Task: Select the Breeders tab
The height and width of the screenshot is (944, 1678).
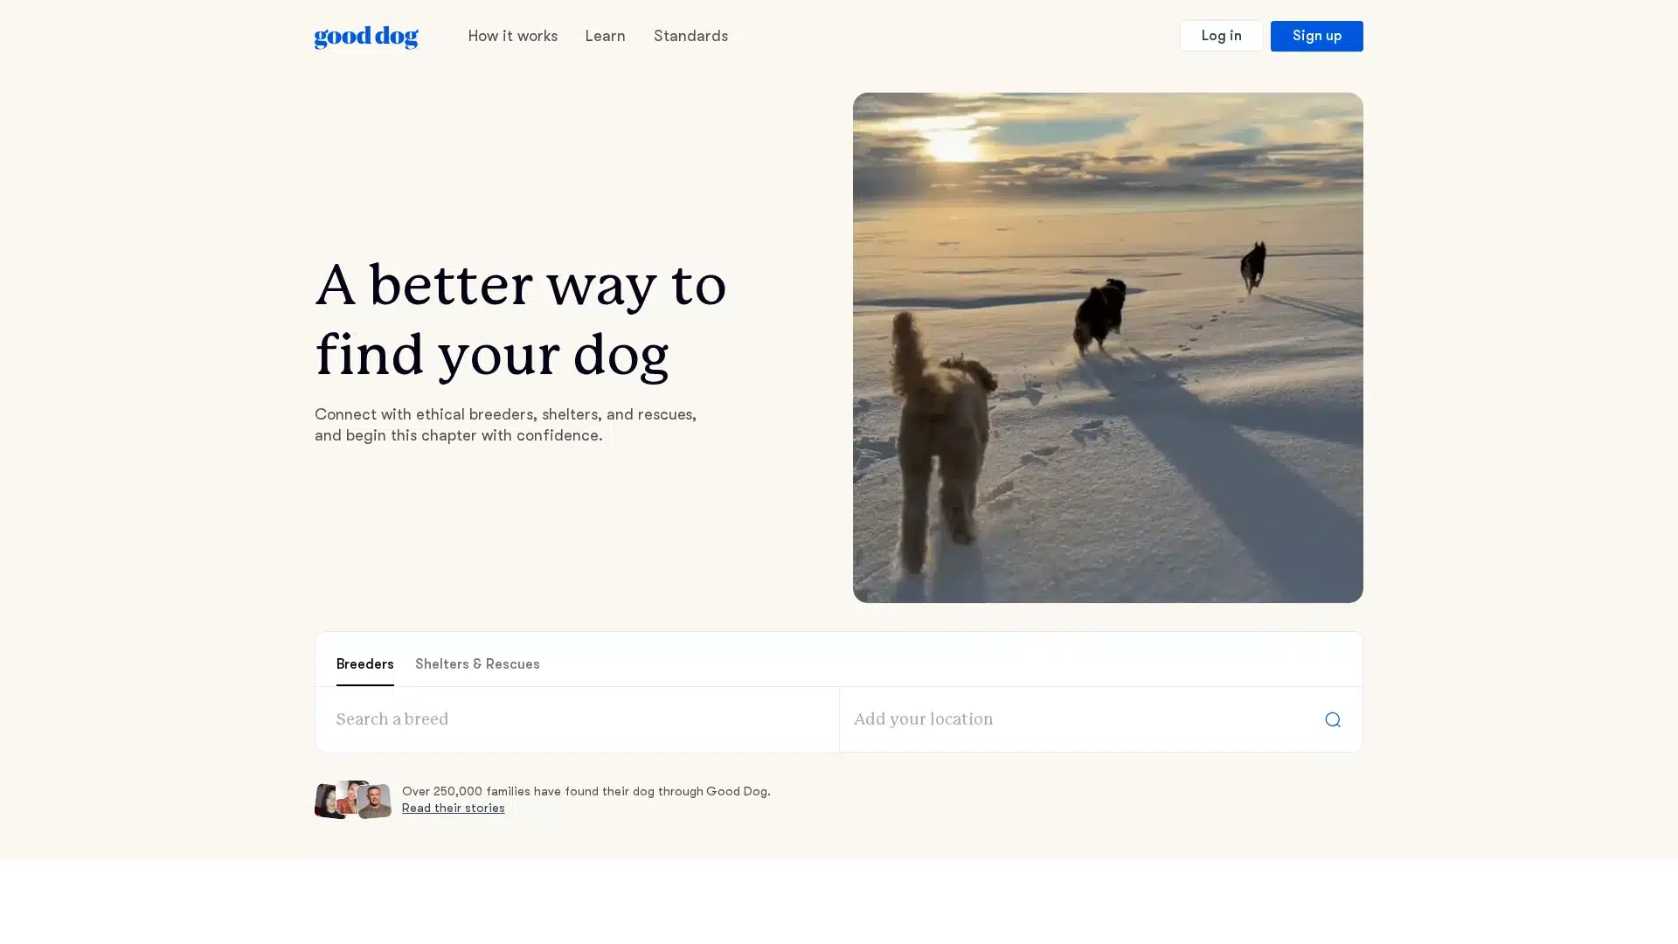Action: pos(364,664)
